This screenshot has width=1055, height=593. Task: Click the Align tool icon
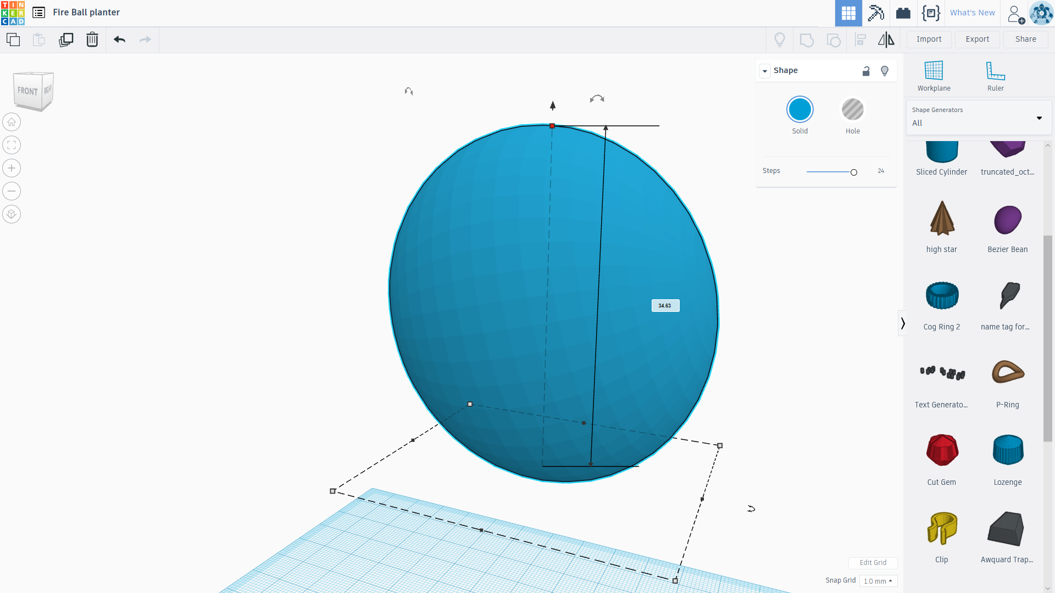tap(860, 40)
